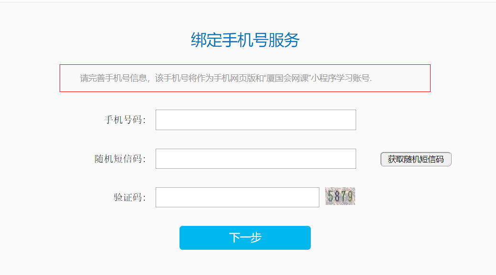The width and height of the screenshot is (496, 275).
Task: Click the 手机号码 field label
Action: 125,120
